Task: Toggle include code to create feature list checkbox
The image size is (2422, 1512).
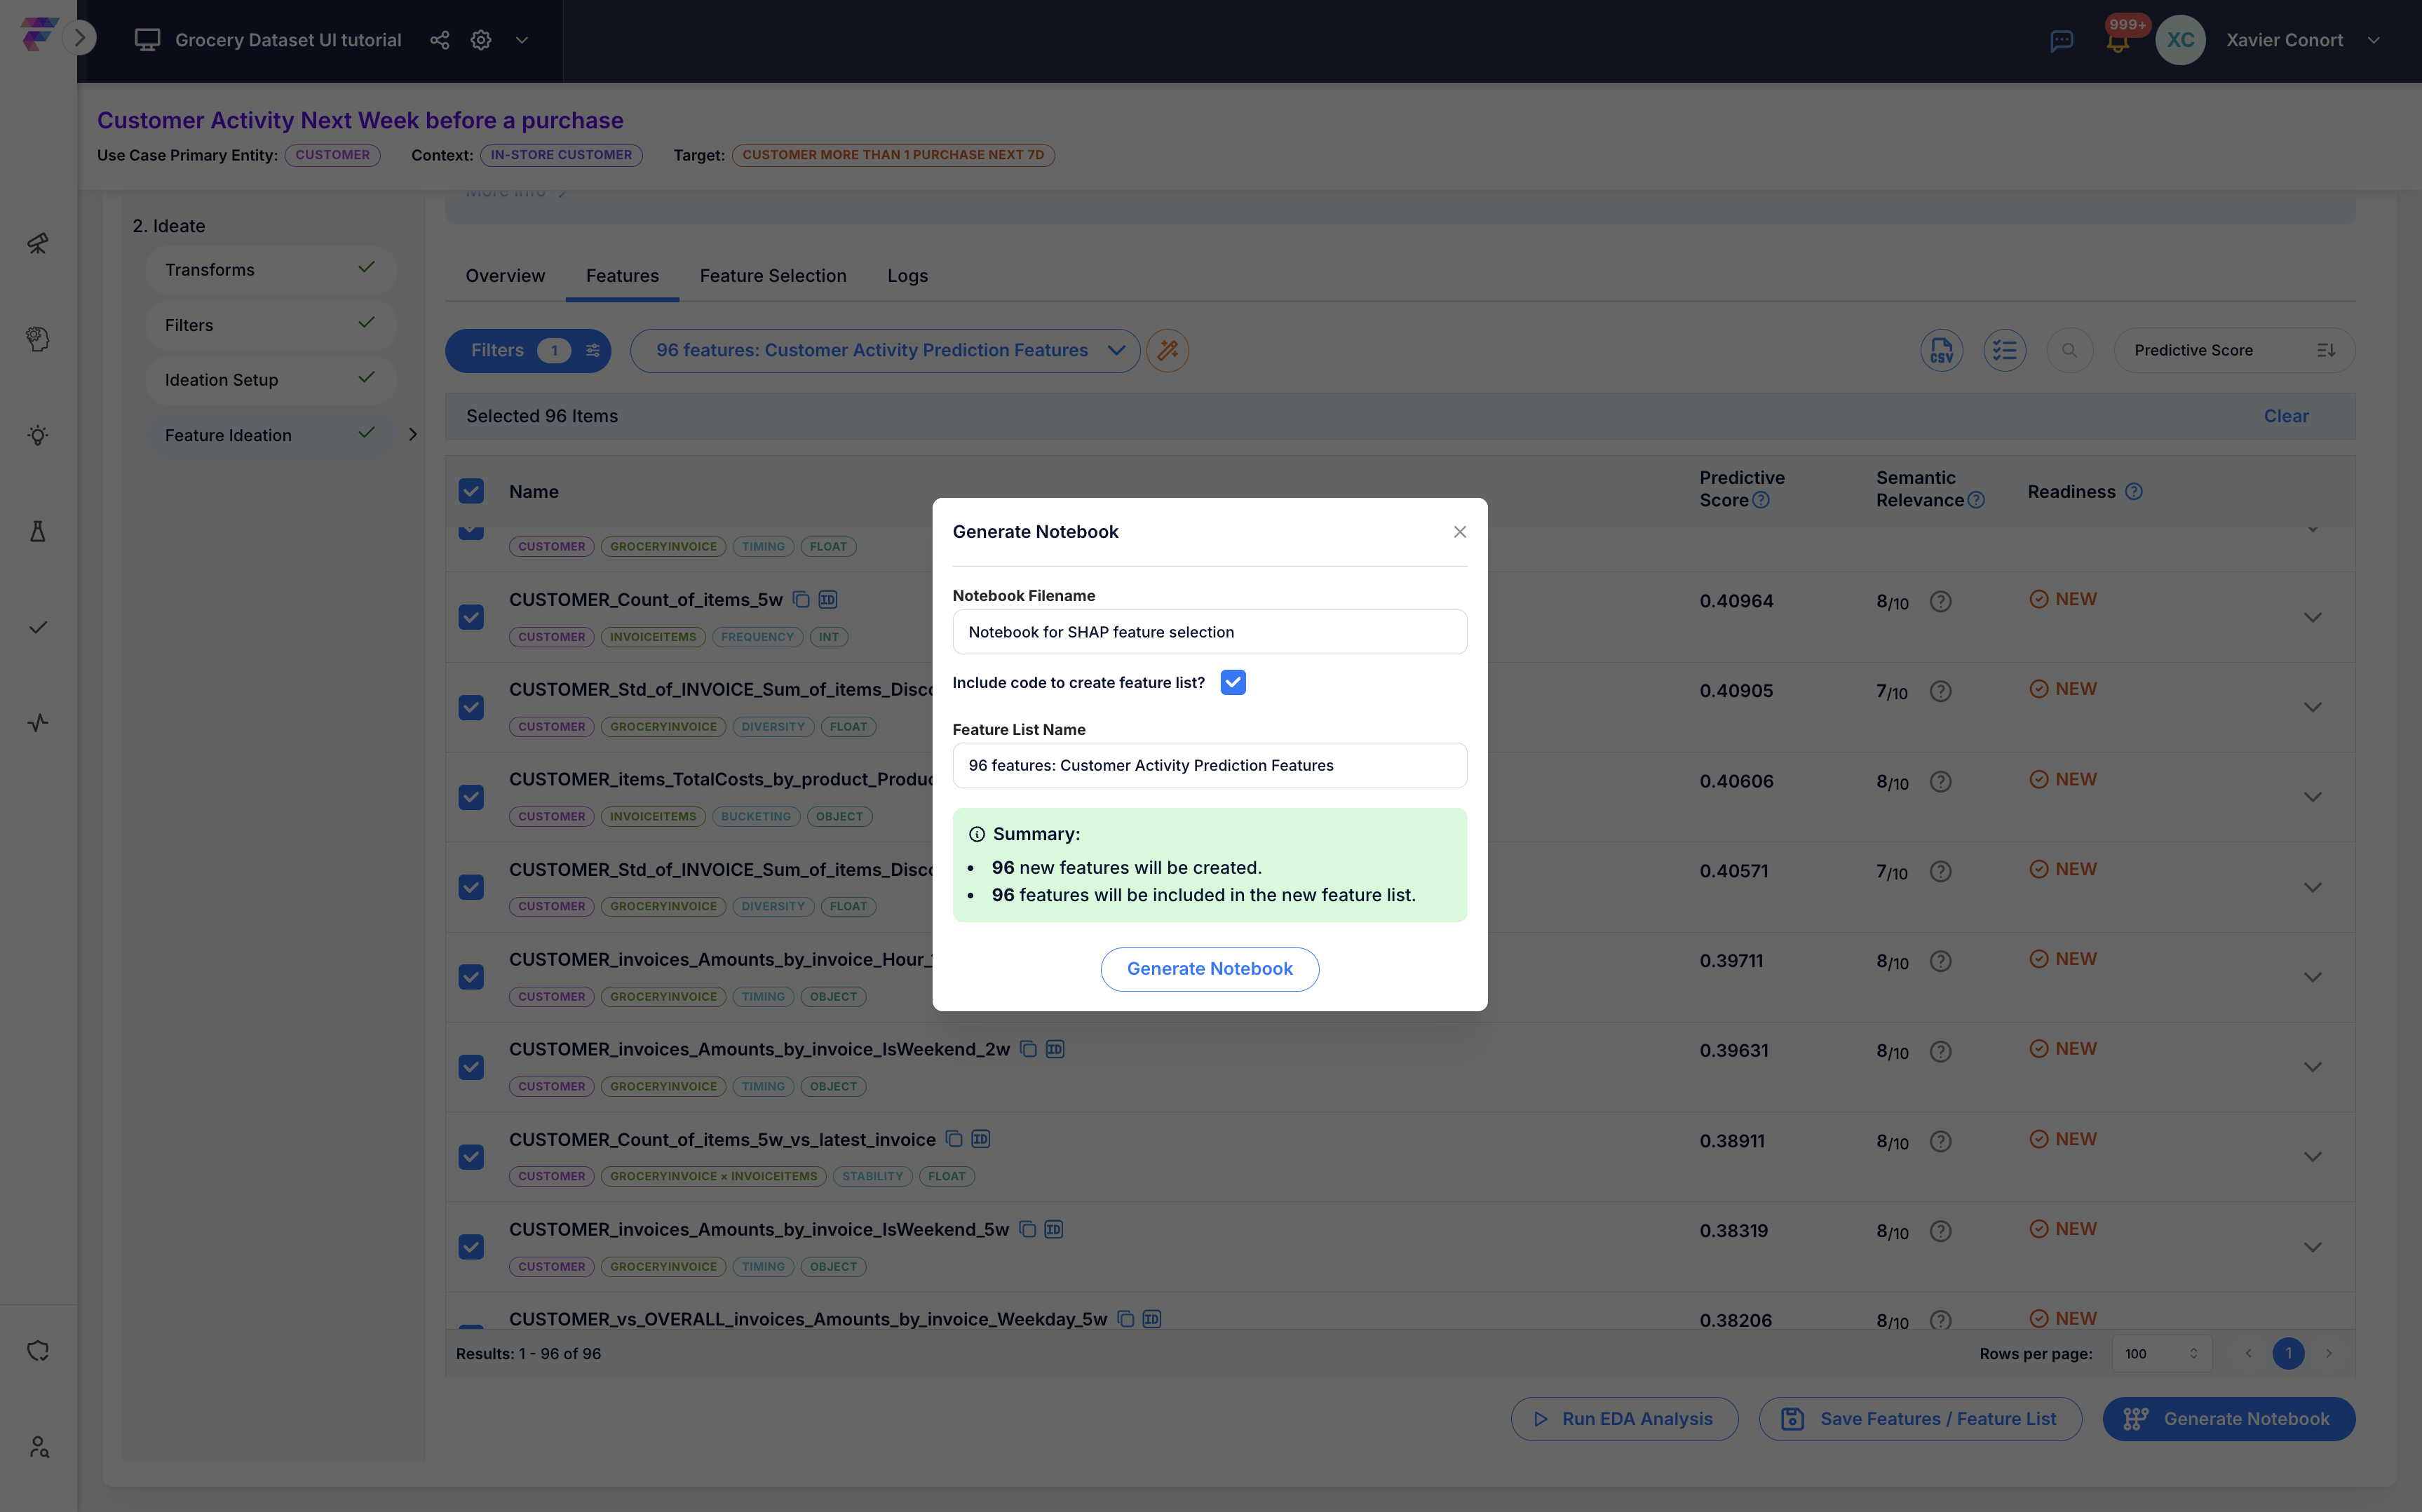Action: click(x=1233, y=682)
